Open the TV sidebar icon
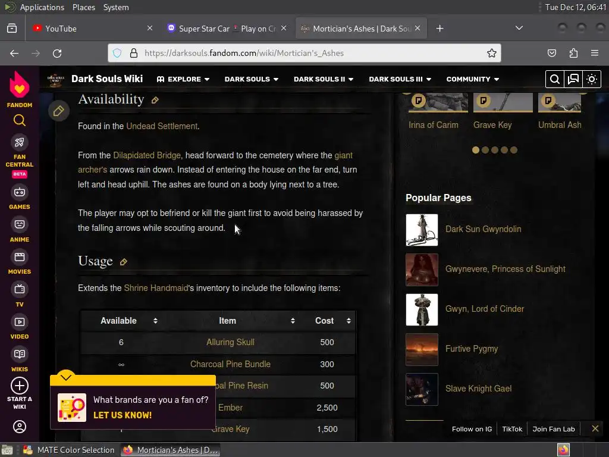 (x=20, y=290)
